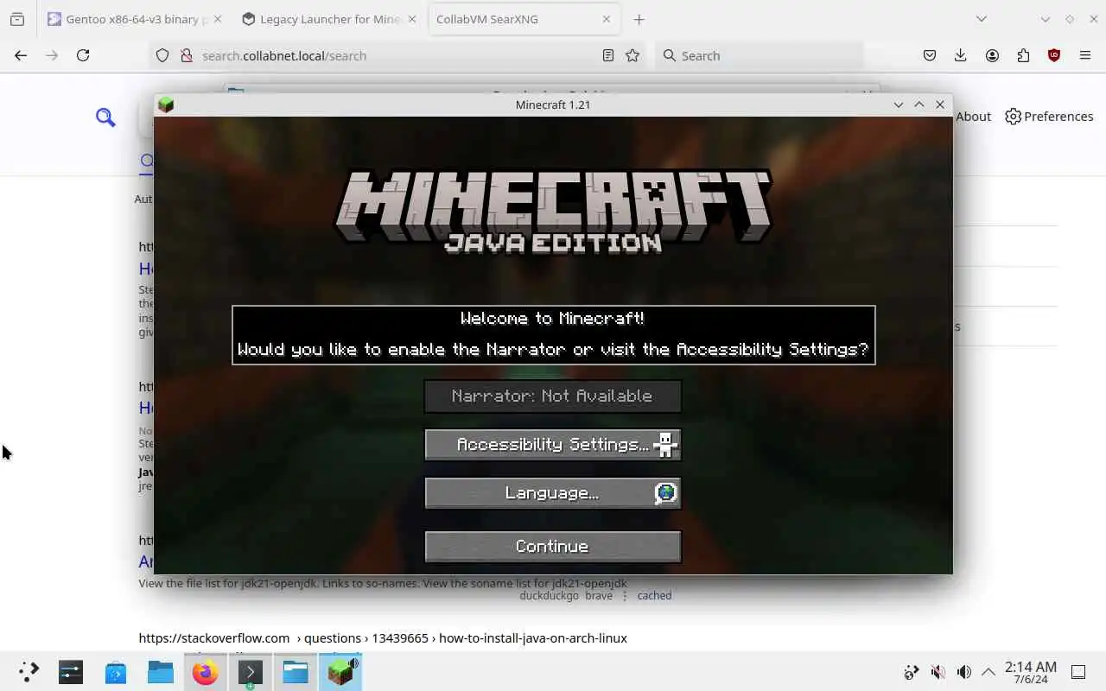Go back in Firefox
This screenshot has height=691, width=1106.
point(21,55)
